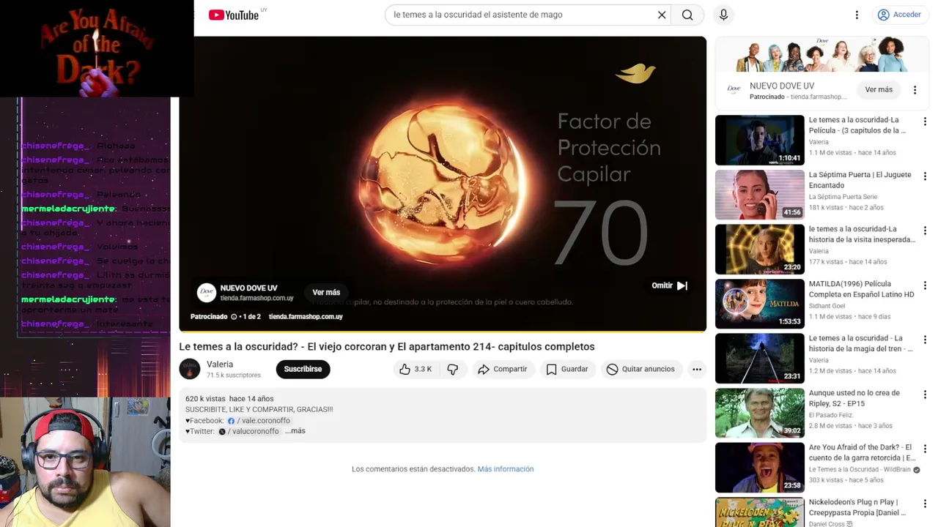
Task: Sign in with the Acceder button
Action: (899, 15)
